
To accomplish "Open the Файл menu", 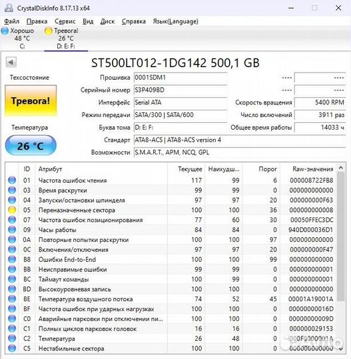I will tap(12, 21).
